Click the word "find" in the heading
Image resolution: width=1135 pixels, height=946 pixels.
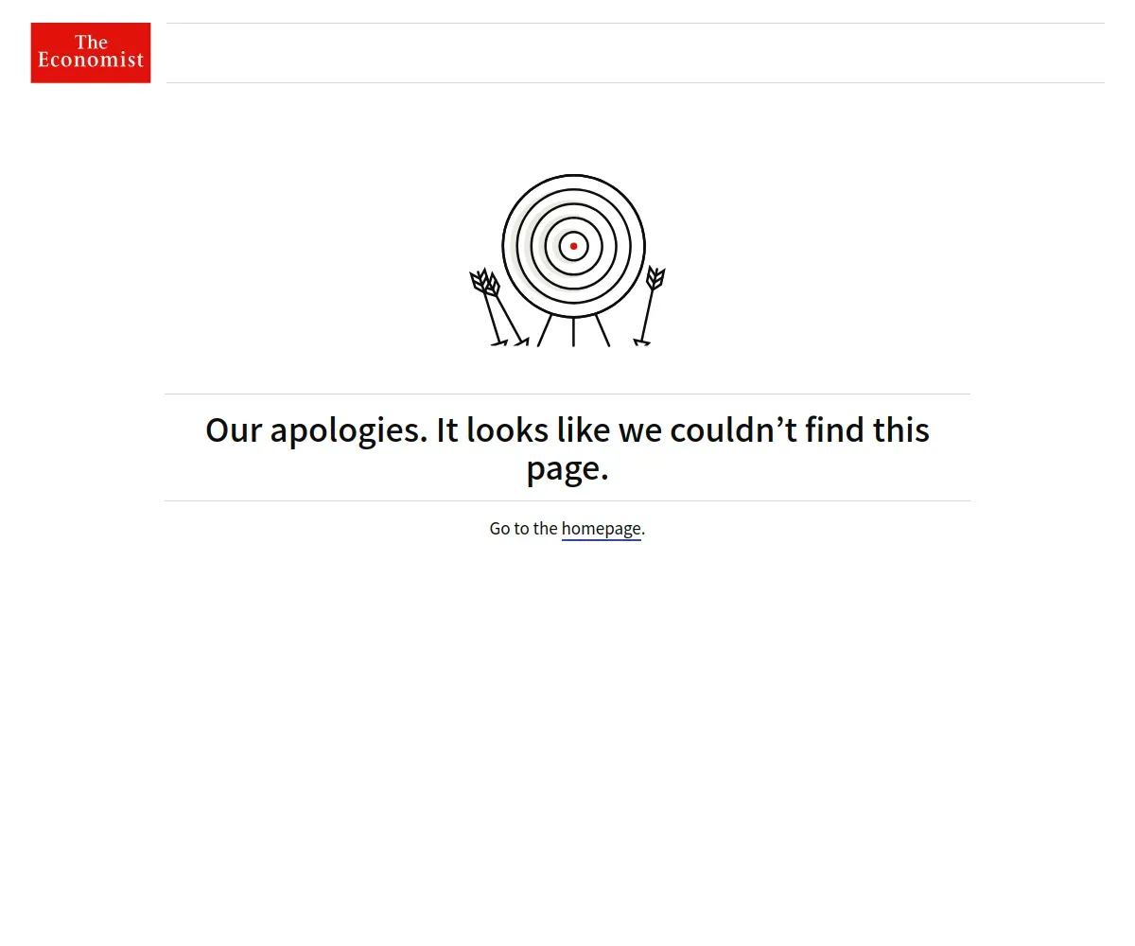[835, 429]
